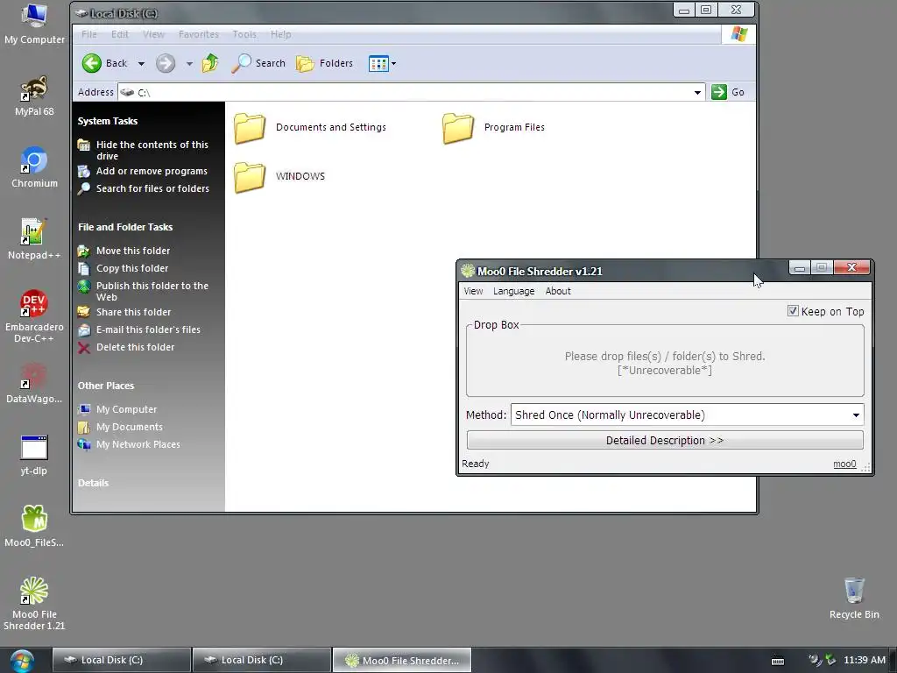Select the Documents and Settings folder
Screen dimensions: 897x673
point(309,127)
